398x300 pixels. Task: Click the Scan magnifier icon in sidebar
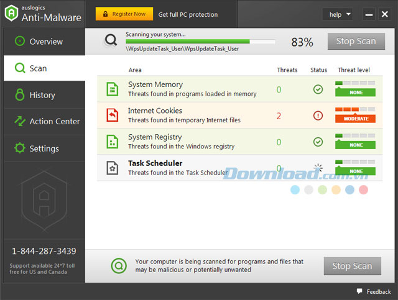pos(20,68)
